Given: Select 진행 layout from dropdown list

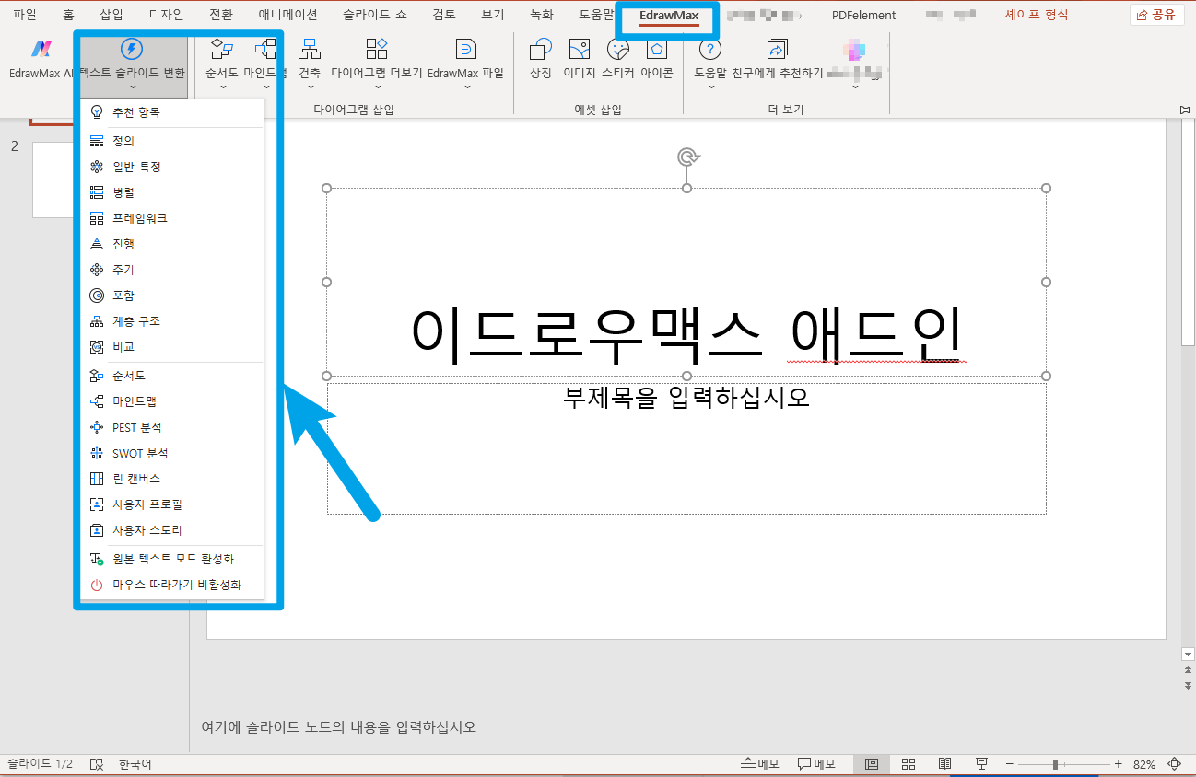Looking at the screenshot, I should tap(172, 244).
